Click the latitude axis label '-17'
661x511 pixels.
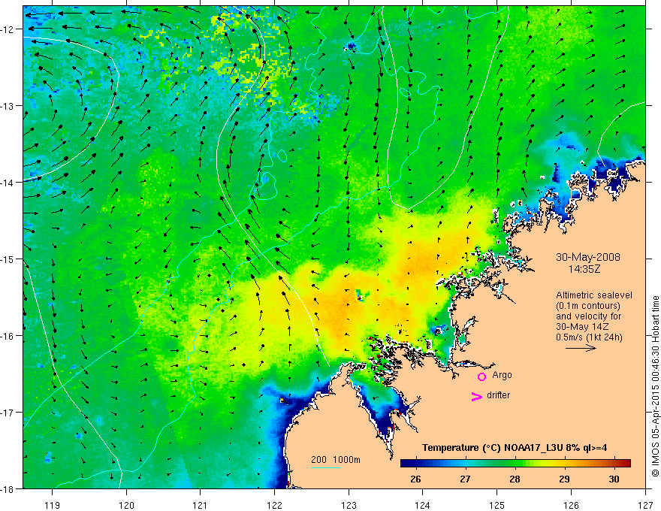point(8,413)
